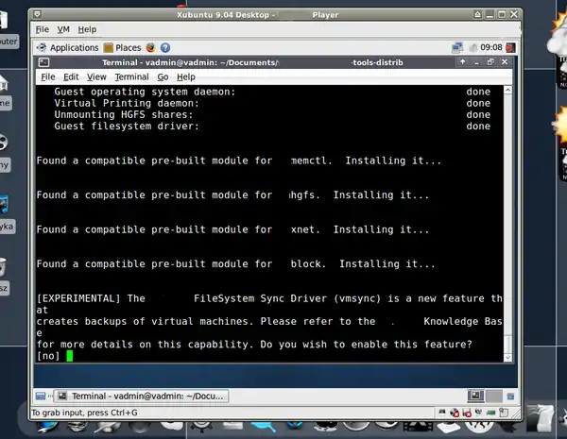This screenshot has width=567, height=439.
Task: Click the terminal input prompt after [no]
Action: click(69, 356)
